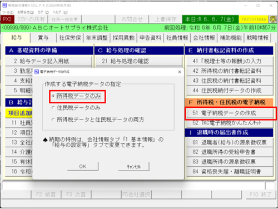Open the yellow TKCシステムQ&A button

pyautogui.click(x=254, y=19)
